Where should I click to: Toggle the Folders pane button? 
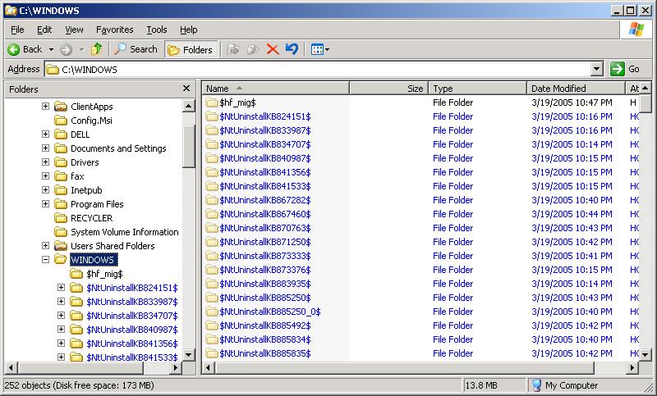[x=191, y=50]
